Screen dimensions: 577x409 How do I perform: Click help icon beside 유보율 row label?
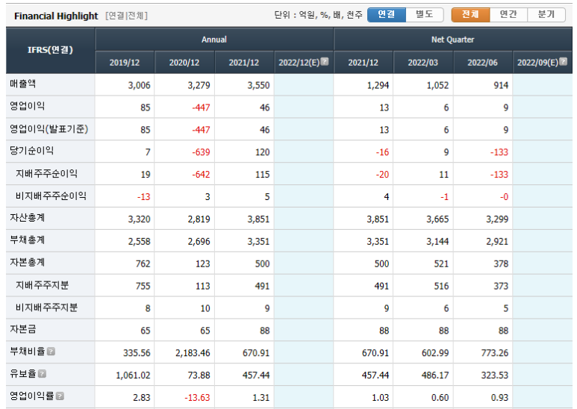coord(43,374)
